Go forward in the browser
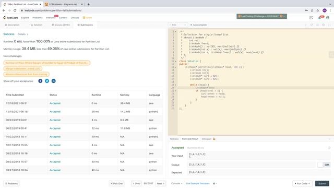The height and width of the screenshot is (188, 334). tap(9, 10)
